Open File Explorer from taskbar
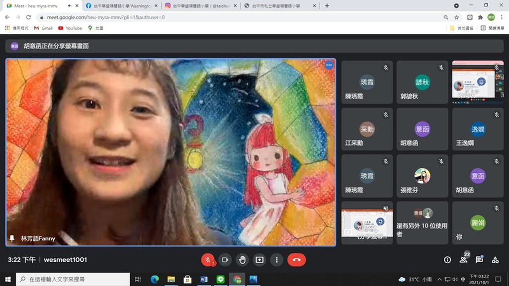 pyautogui.click(x=171, y=279)
